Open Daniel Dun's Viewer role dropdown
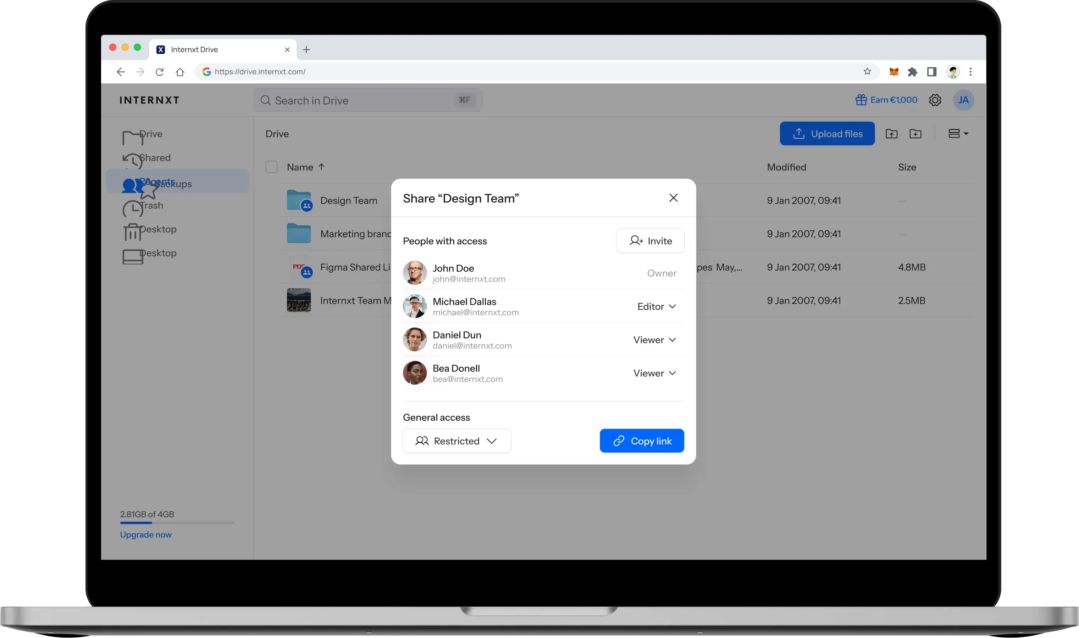 654,340
